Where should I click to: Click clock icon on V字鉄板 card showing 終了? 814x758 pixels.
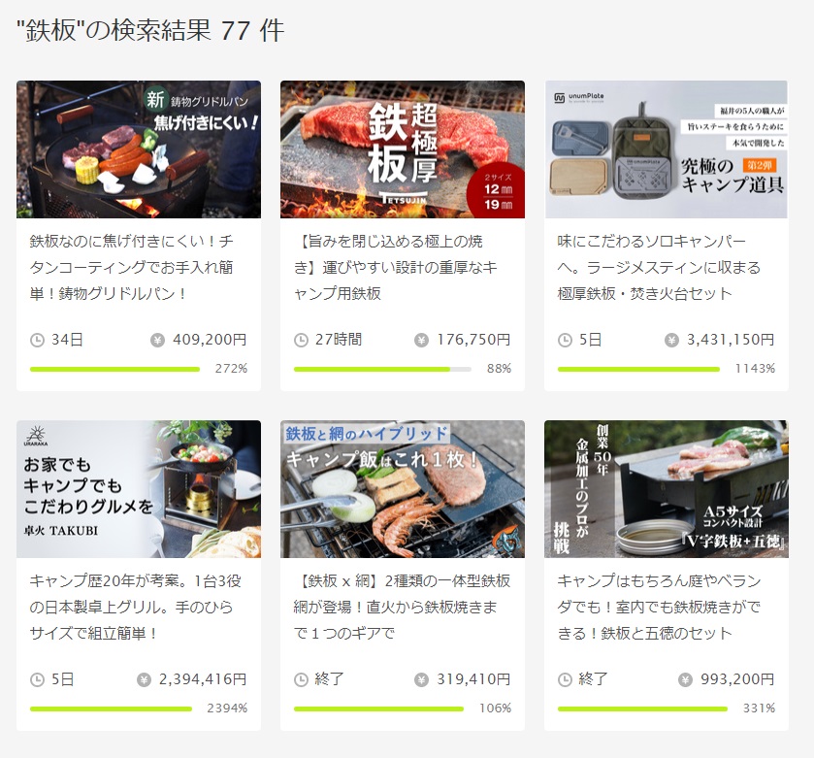(565, 680)
